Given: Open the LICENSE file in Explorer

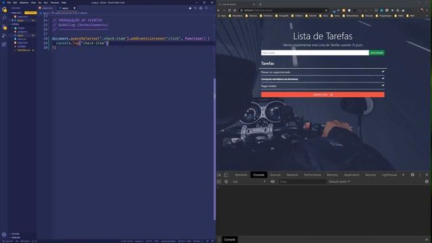Looking at the screenshot, I should pos(21,47).
